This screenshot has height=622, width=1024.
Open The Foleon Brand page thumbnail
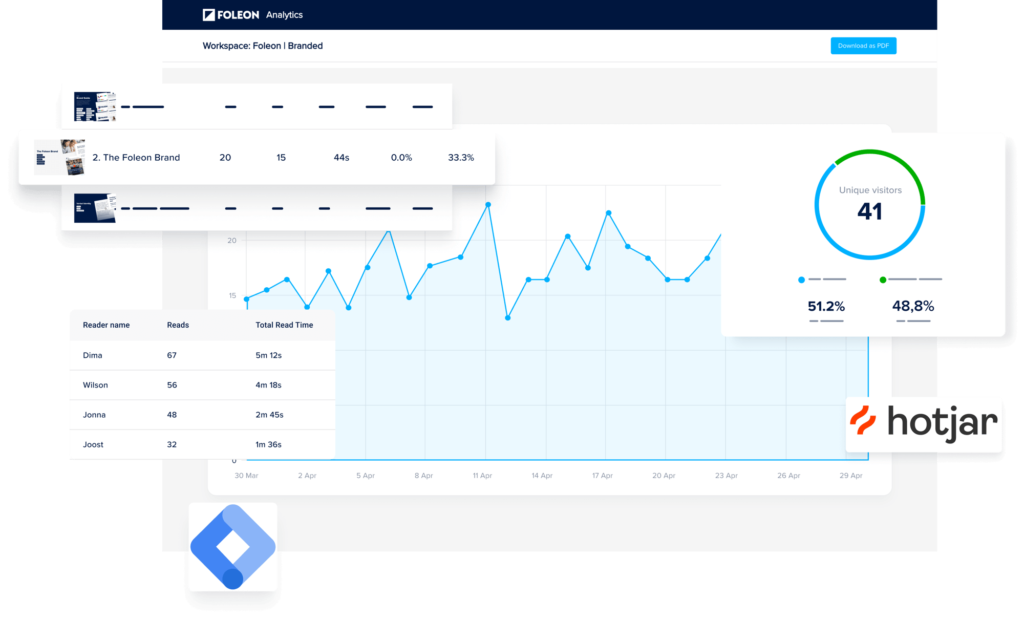60,157
